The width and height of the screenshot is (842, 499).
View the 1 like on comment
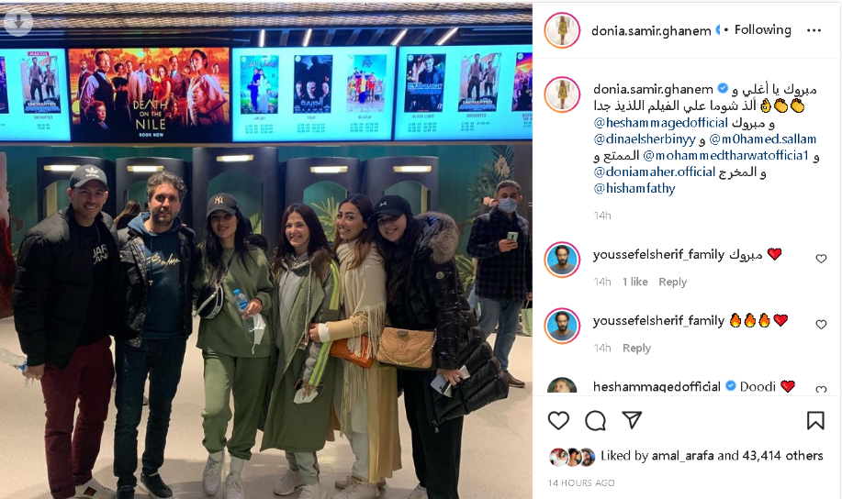click(x=634, y=282)
